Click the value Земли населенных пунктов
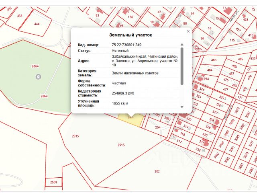The width and height of the screenshot is (257, 193). [135, 73]
